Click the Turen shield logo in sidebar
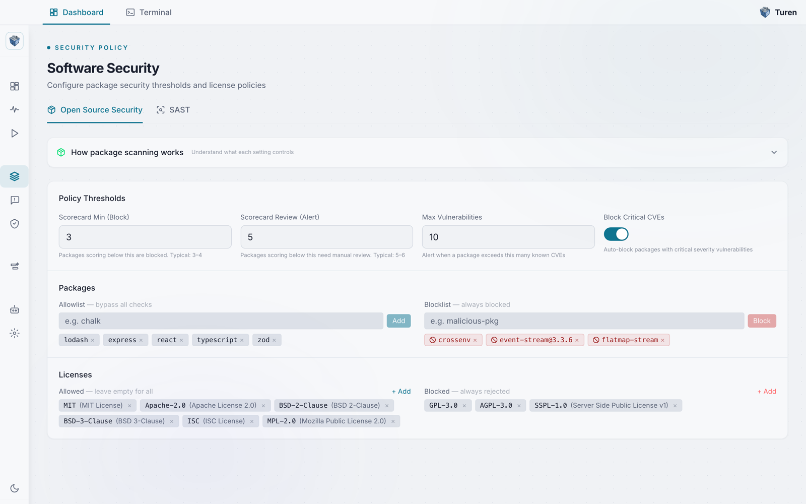 point(15,41)
